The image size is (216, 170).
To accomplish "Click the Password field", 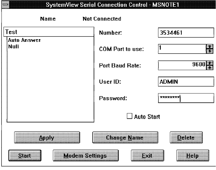I will pos(186,98).
